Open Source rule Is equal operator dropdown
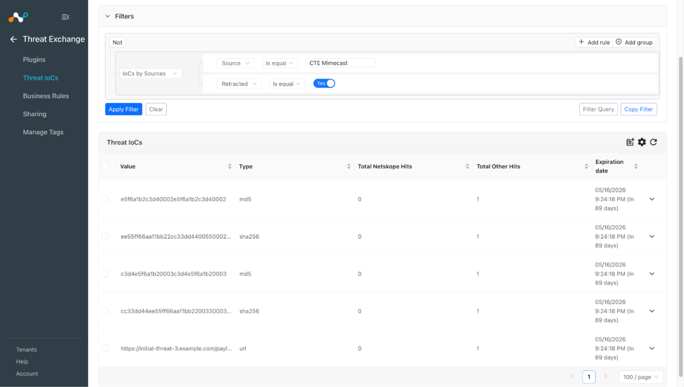The width and height of the screenshot is (684, 387). (280, 63)
